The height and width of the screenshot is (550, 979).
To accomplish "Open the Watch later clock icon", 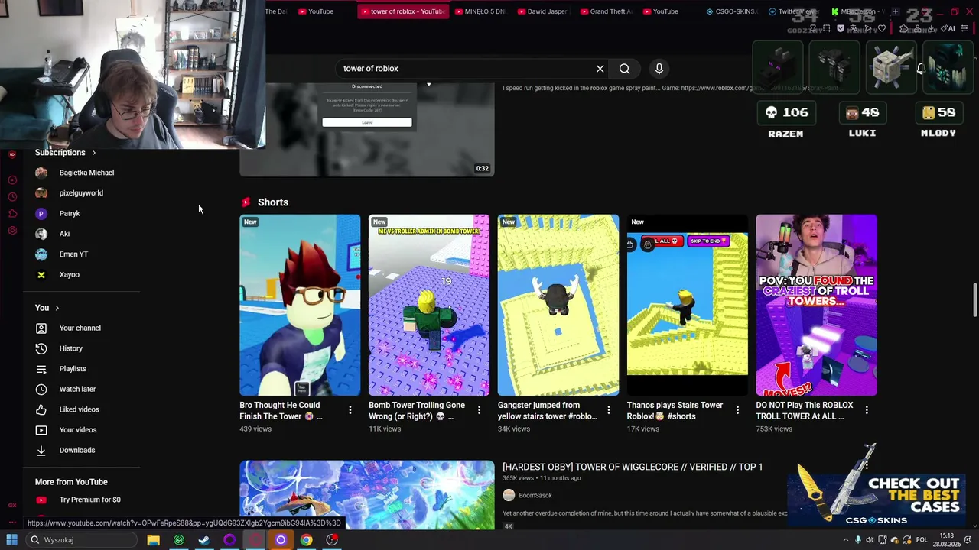I will click(x=41, y=390).
